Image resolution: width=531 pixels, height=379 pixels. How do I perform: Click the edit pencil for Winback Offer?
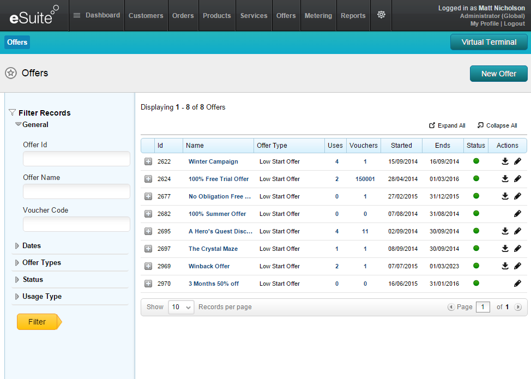pyautogui.click(x=517, y=266)
